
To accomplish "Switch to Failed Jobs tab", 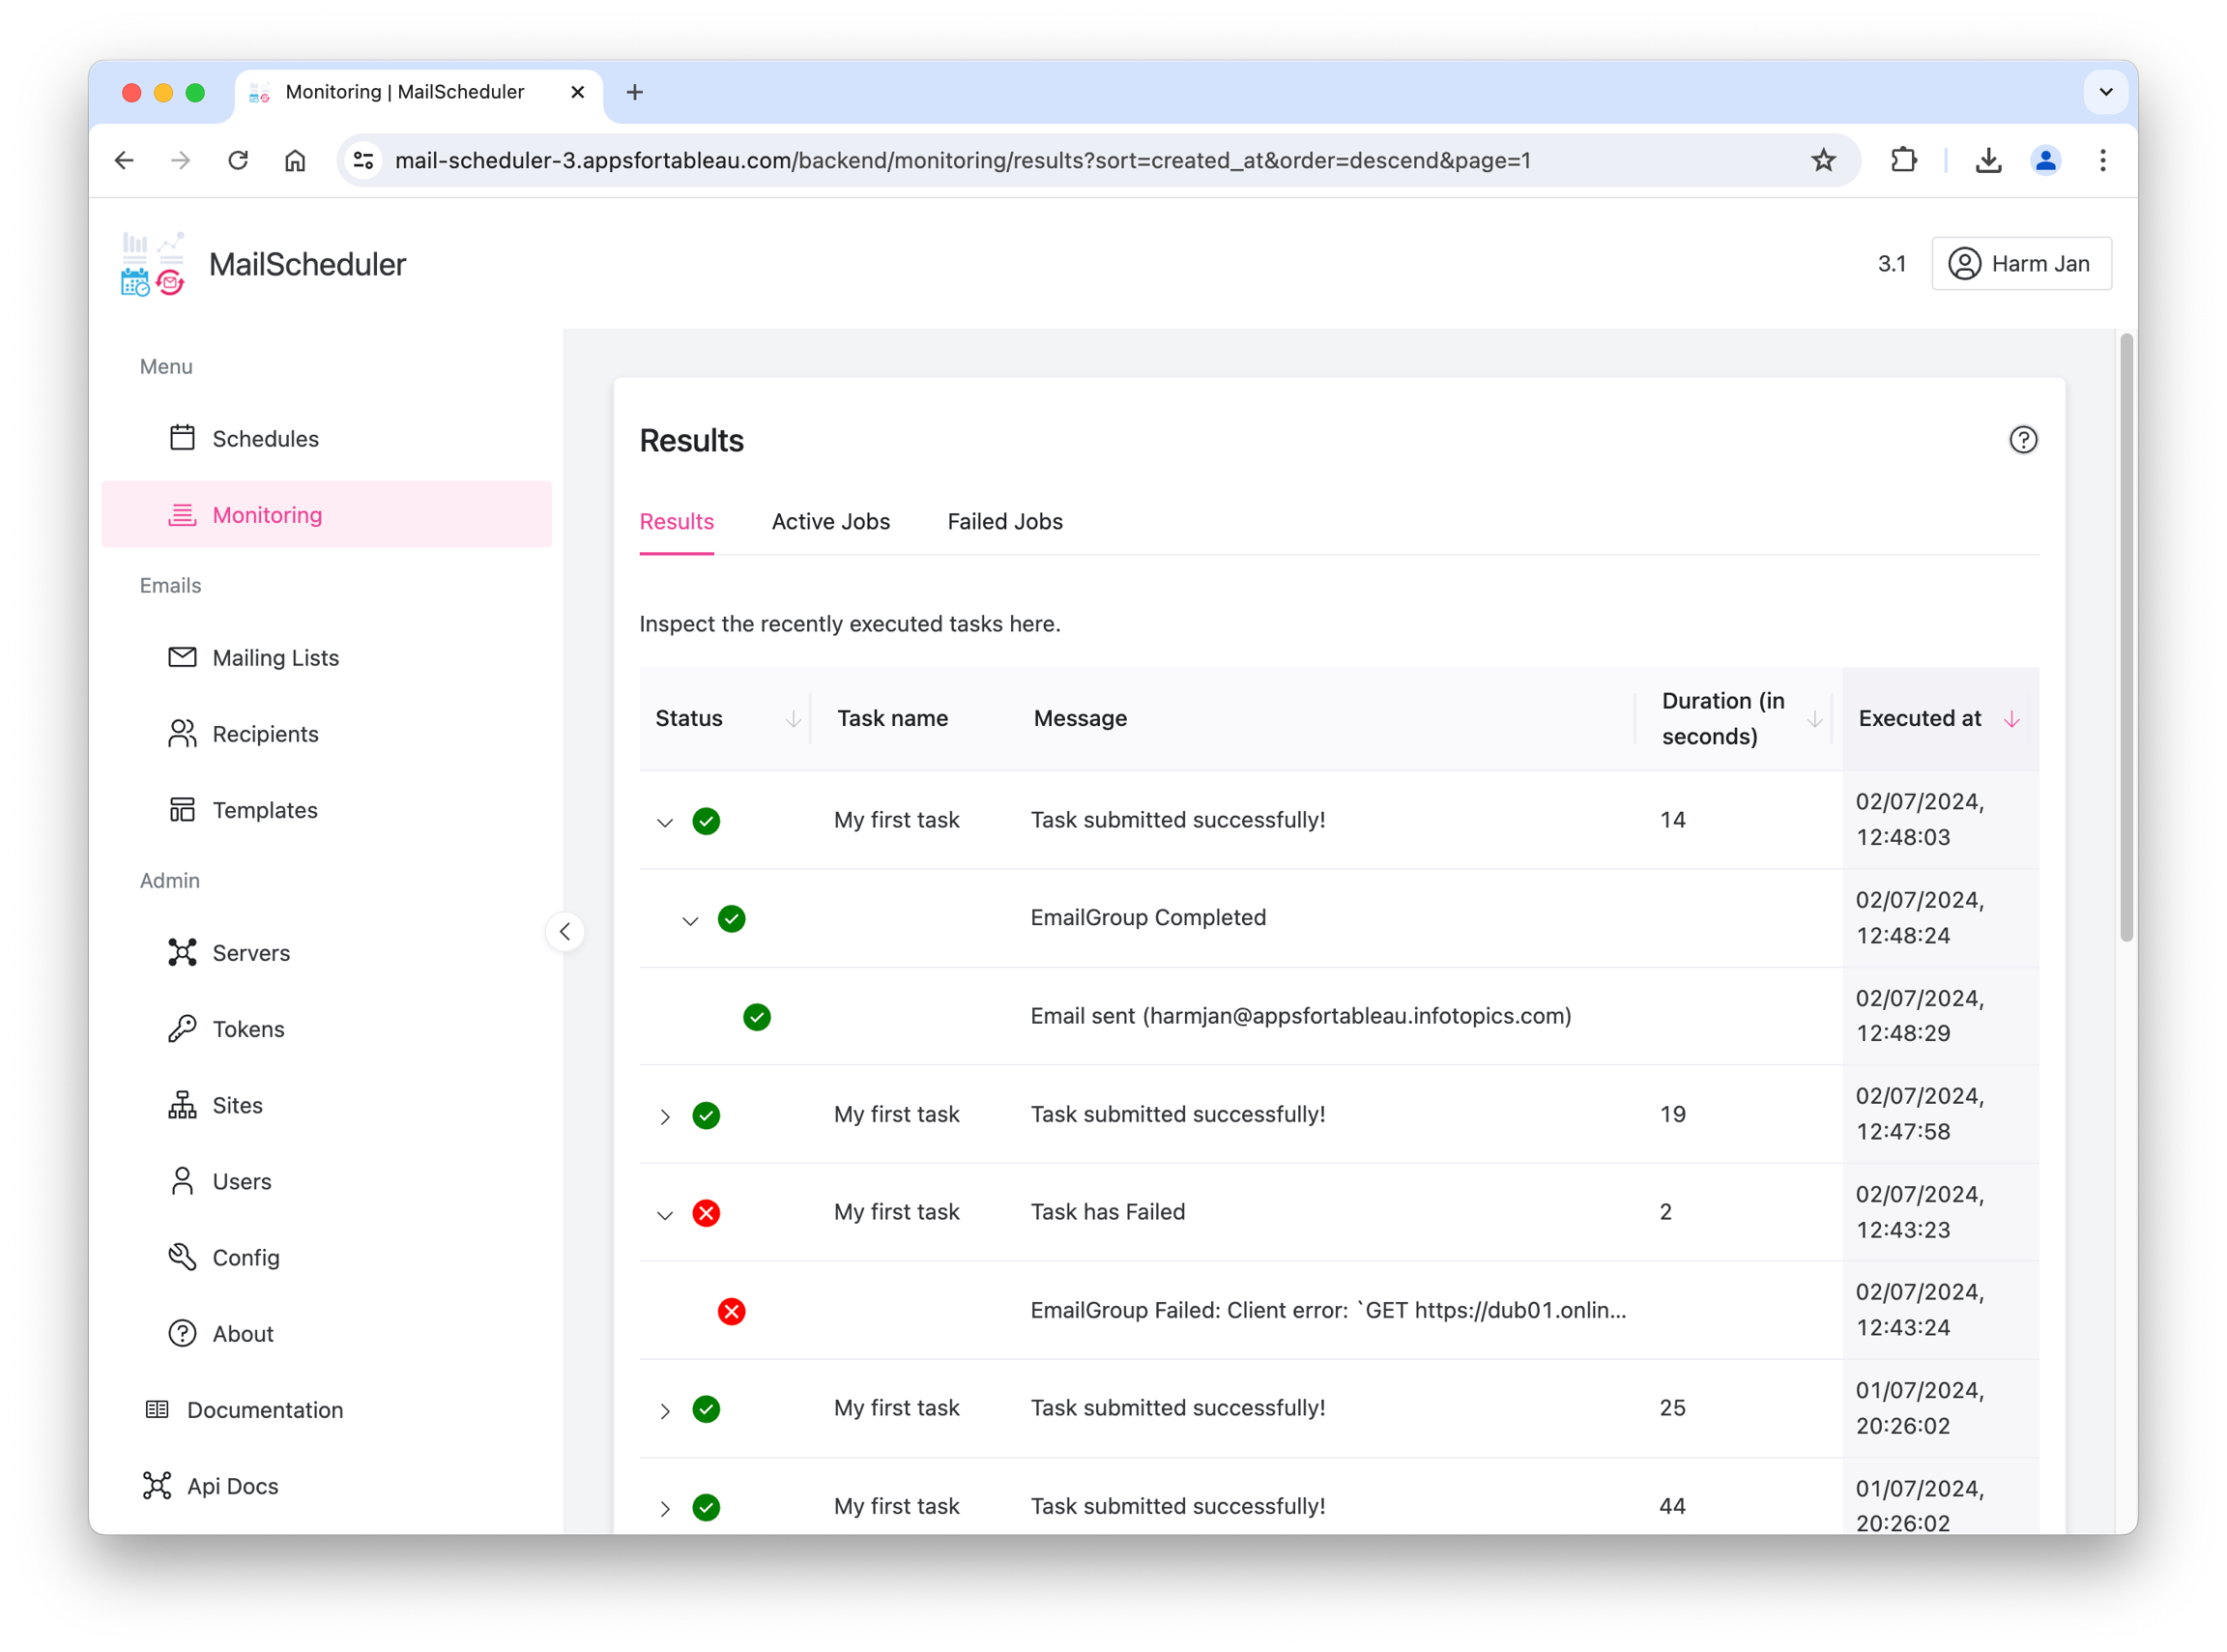I will tap(1004, 521).
